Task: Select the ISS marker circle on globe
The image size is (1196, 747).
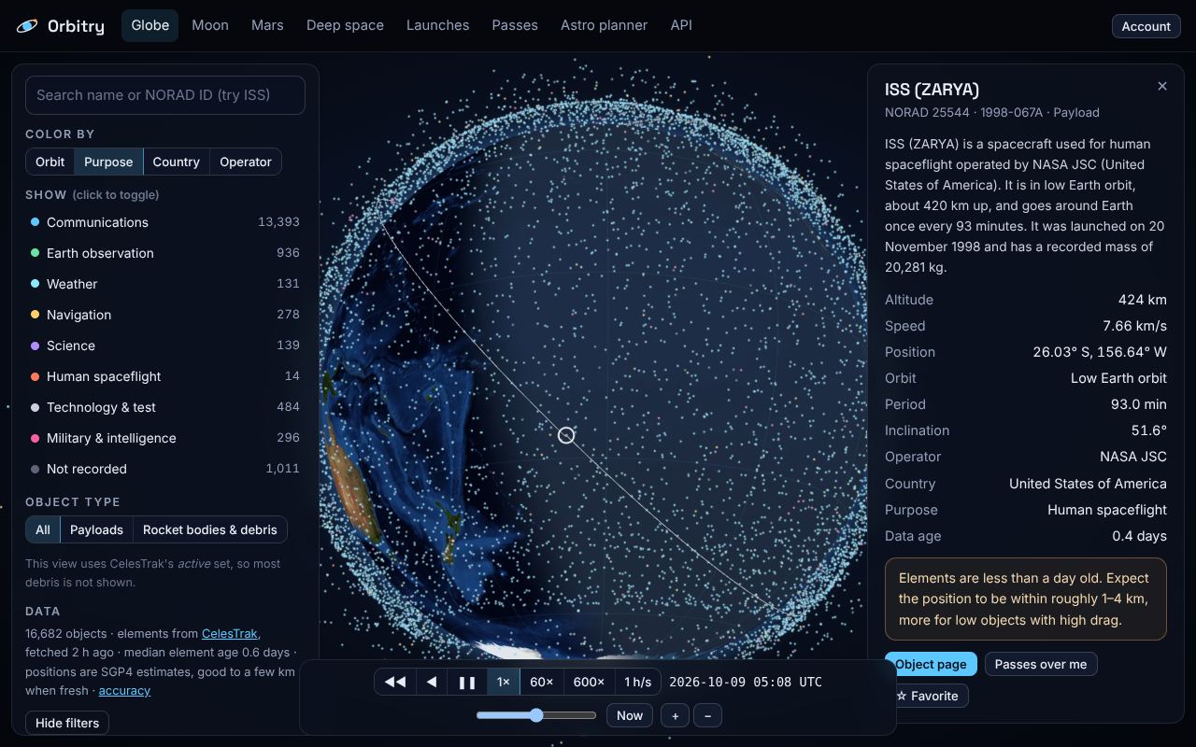Action: click(566, 435)
